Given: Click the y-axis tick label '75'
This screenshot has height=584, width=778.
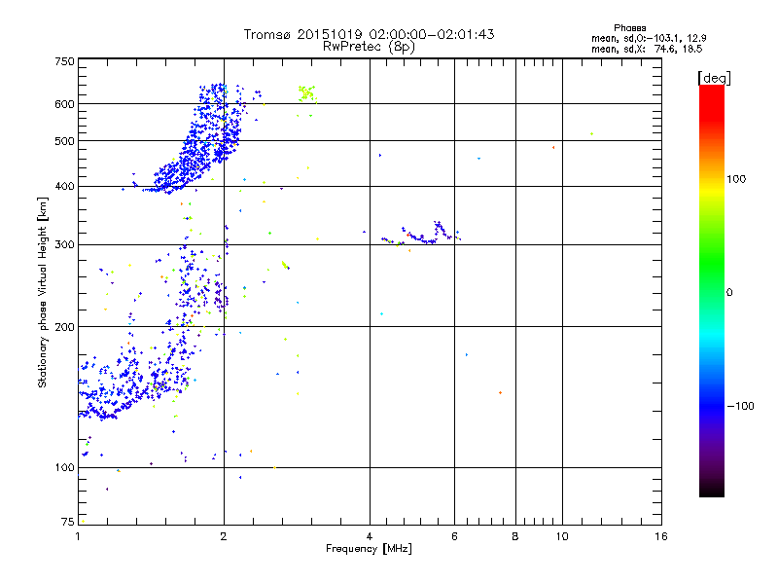Looking at the screenshot, I should (68, 522).
